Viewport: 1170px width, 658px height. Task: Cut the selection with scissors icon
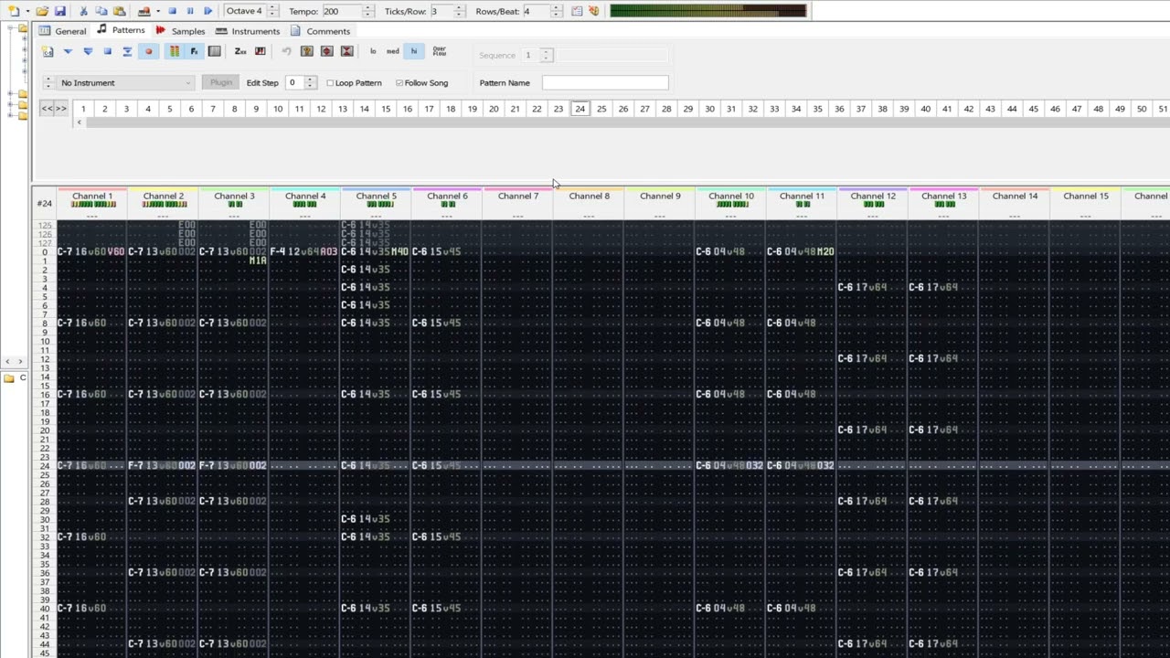coord(83,11)
